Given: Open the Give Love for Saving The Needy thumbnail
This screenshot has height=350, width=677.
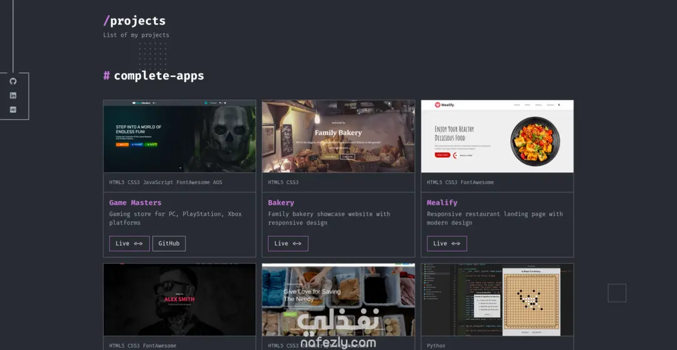Looking at the screenshot, I should (x=338, y=299).
